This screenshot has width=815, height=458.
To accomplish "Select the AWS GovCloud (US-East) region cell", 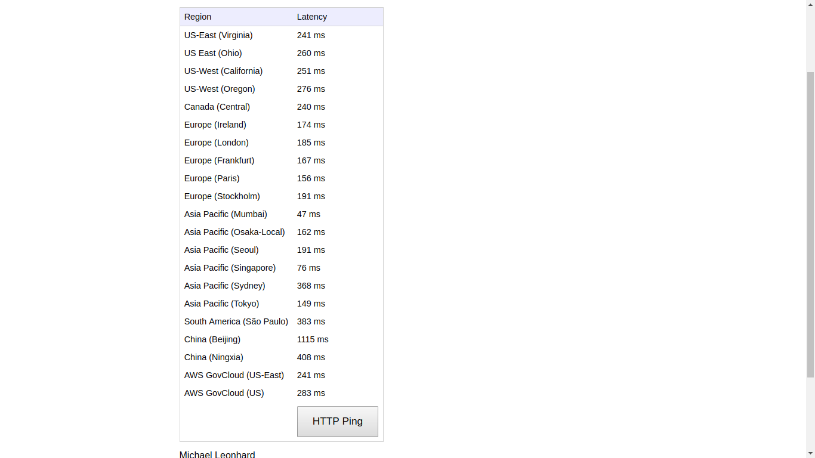I will pyautogui.click(x=234, y=375).
